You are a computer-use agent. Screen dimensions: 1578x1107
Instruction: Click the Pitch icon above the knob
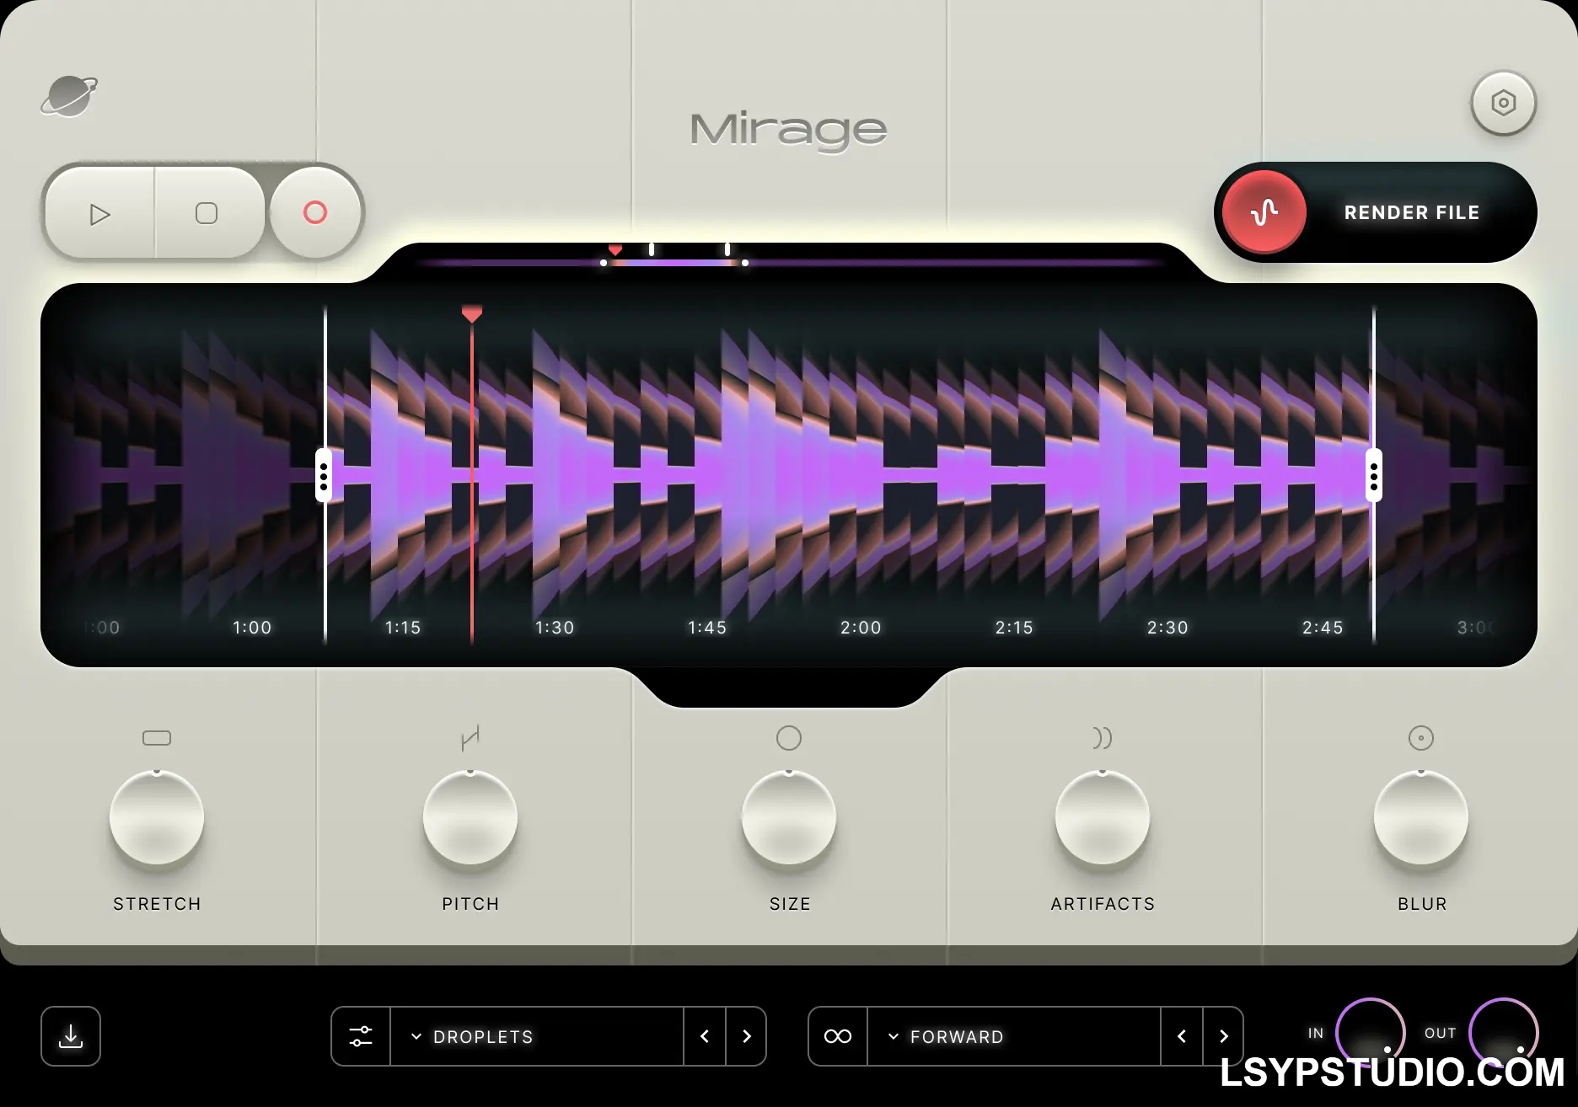(470, 738)
